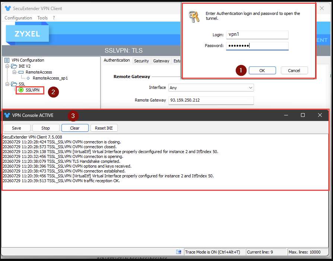Switch to the Gateway tab
The height and width of the screenshot is (261, 333).
(x=161, y=61)
